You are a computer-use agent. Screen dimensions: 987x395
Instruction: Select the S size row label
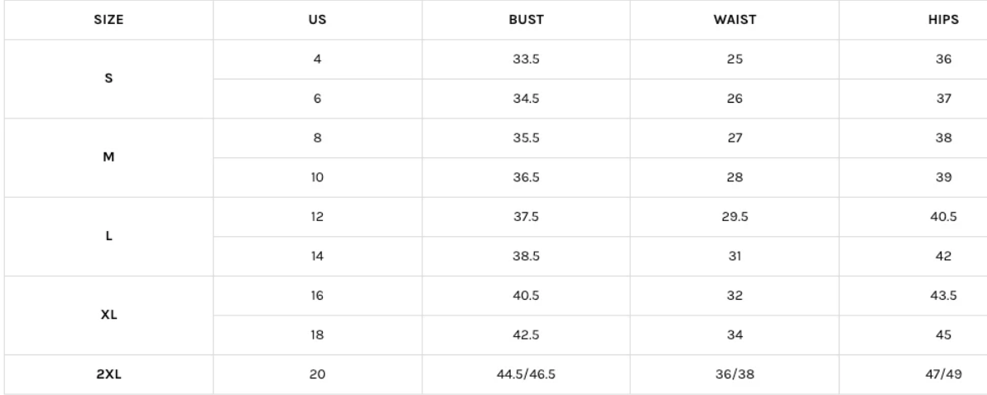(x=108, y=79)
